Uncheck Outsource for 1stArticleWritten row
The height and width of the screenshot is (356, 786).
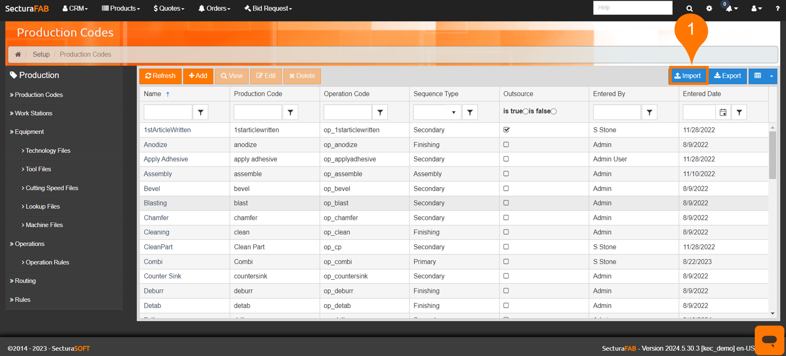[506, 130]
